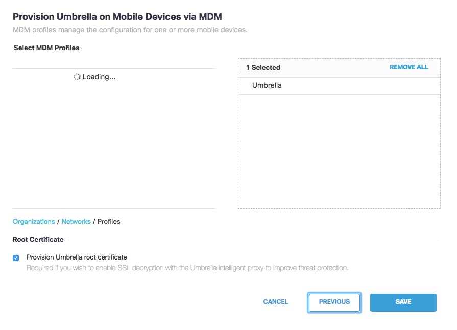
Task: Click the Loading... status text
Action: 99,77
